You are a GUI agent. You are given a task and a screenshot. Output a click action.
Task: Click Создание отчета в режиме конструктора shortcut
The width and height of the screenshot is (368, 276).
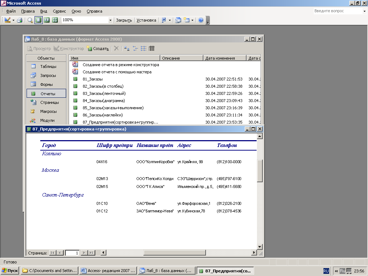121,65
